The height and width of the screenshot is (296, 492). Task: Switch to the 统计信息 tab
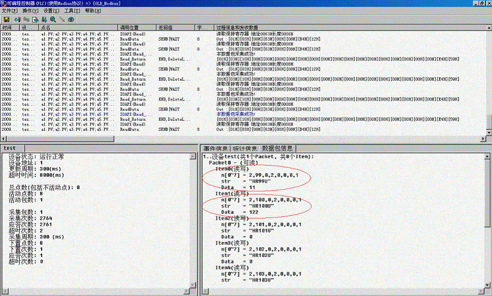pos(245,148)
